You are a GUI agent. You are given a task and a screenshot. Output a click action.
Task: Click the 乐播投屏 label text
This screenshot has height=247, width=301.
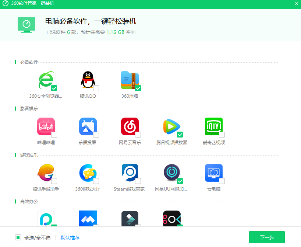87,143
